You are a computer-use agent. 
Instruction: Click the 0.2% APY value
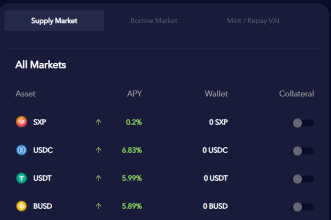coord(134,122)
